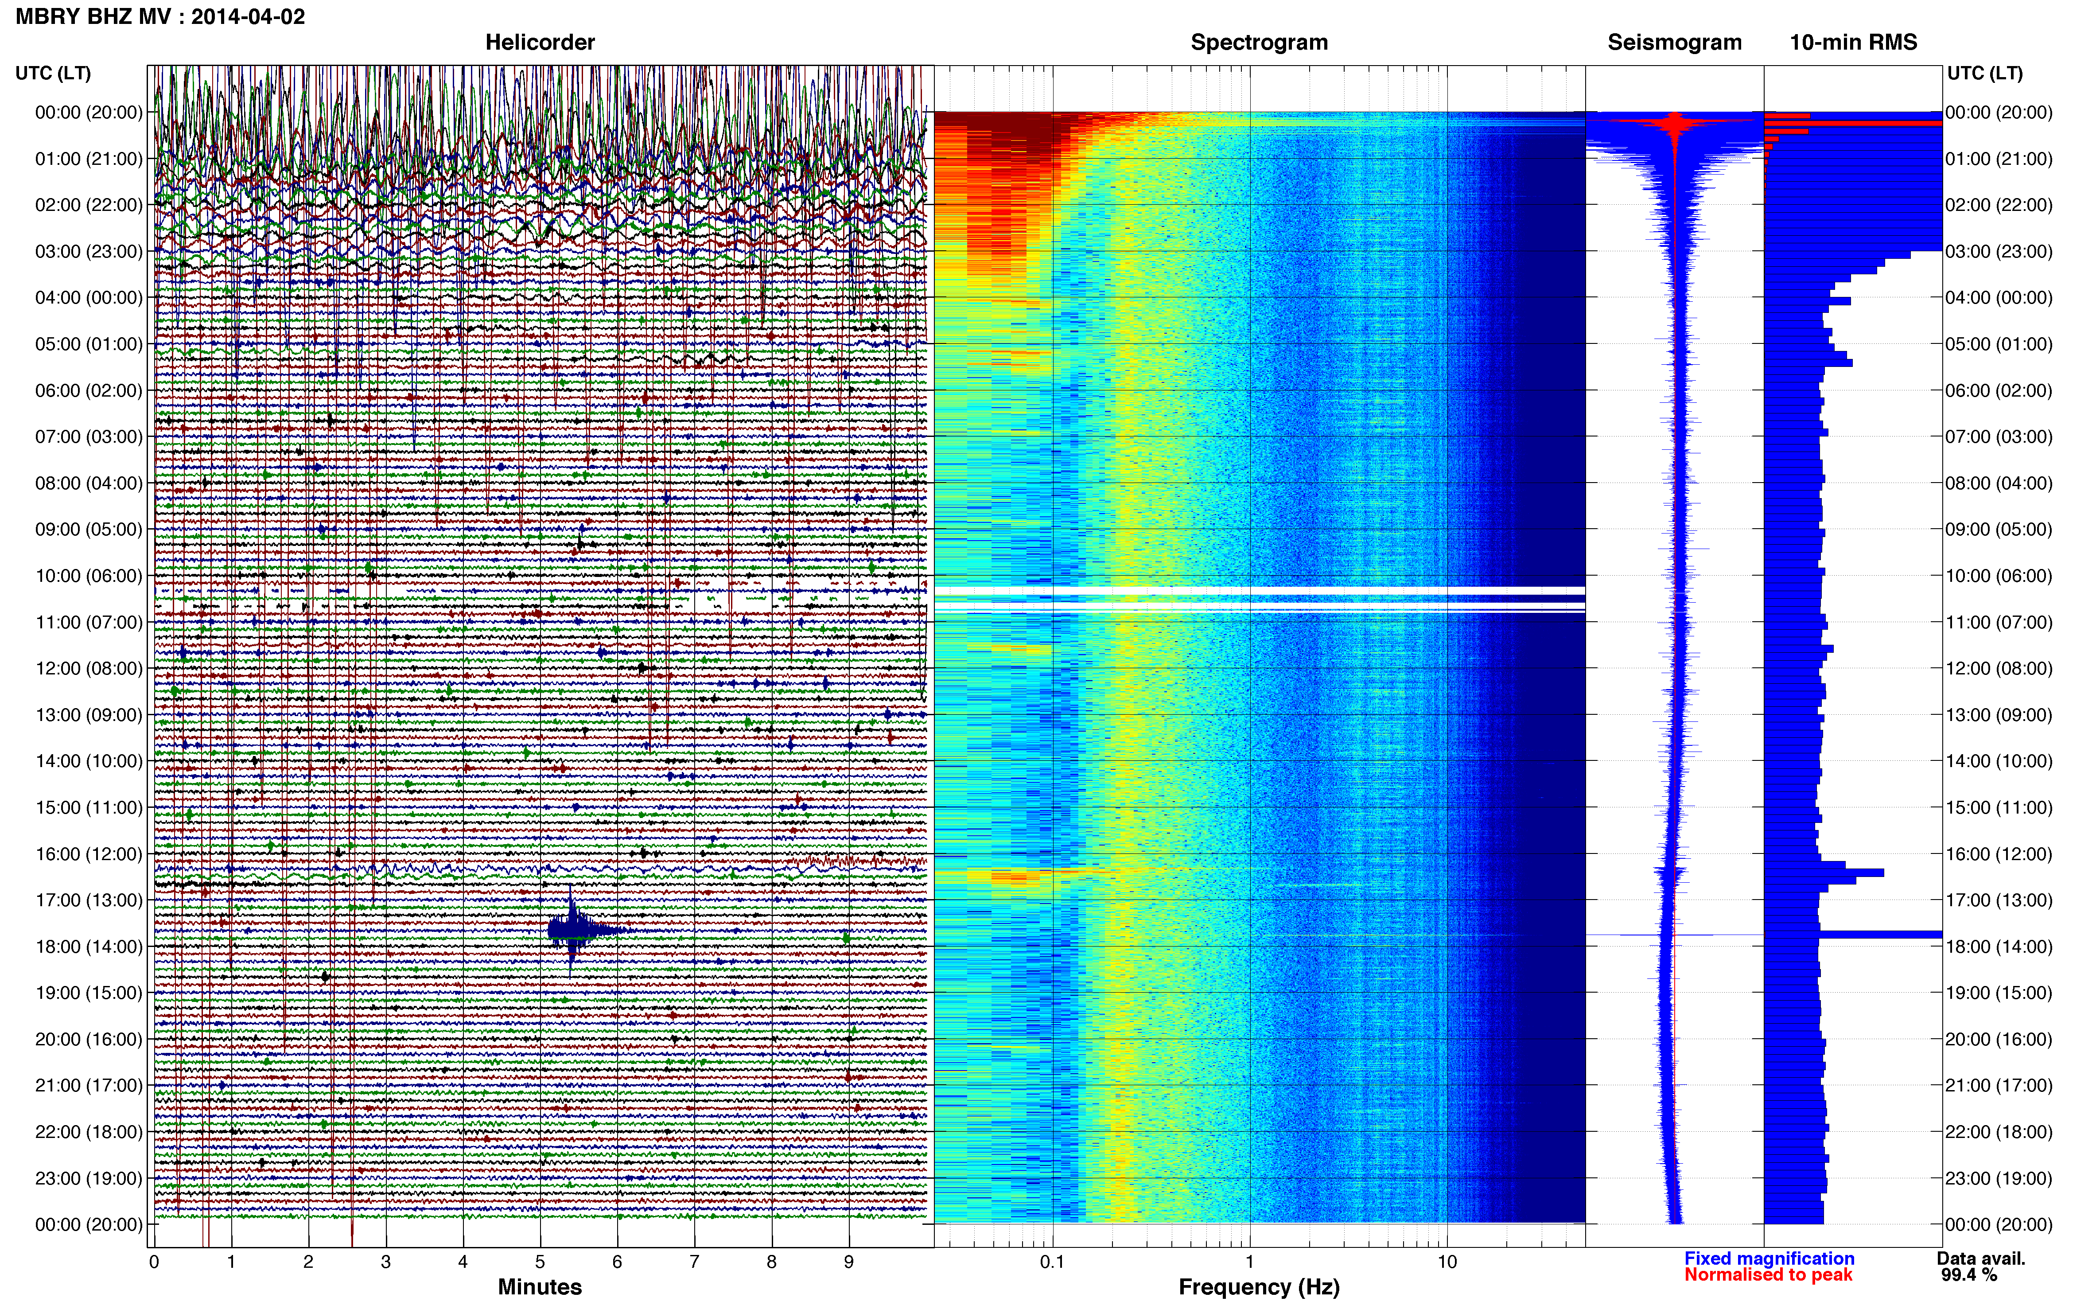Image resolution: width=2100 pixels, height=1313 pixels.
Task: Click '18:00 (14:00)' on the Helicorder time axis
Action: pos(89,947)
